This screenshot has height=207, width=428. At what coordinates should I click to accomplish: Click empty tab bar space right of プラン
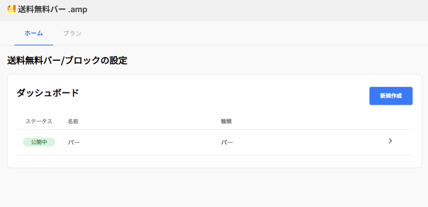[251, 33]
